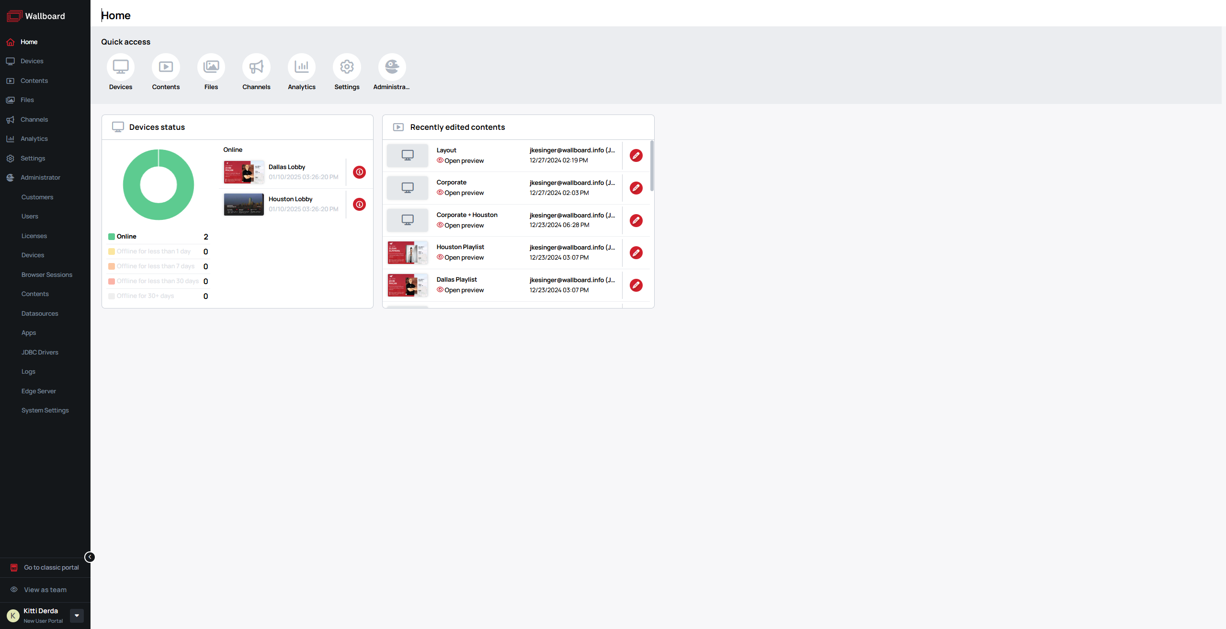This screenshot has width=1226, height=629.
Task: Click info icon for Houston Lobby
Action: (359, 205)
